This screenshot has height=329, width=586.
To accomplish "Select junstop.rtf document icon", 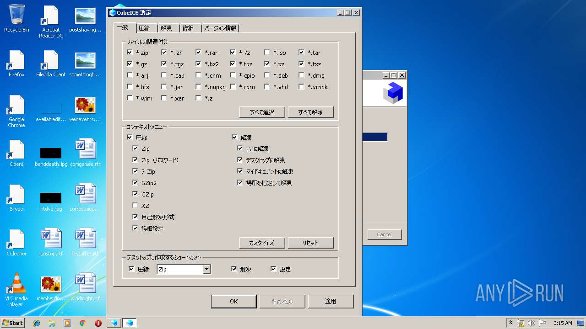I will (51, 243).
